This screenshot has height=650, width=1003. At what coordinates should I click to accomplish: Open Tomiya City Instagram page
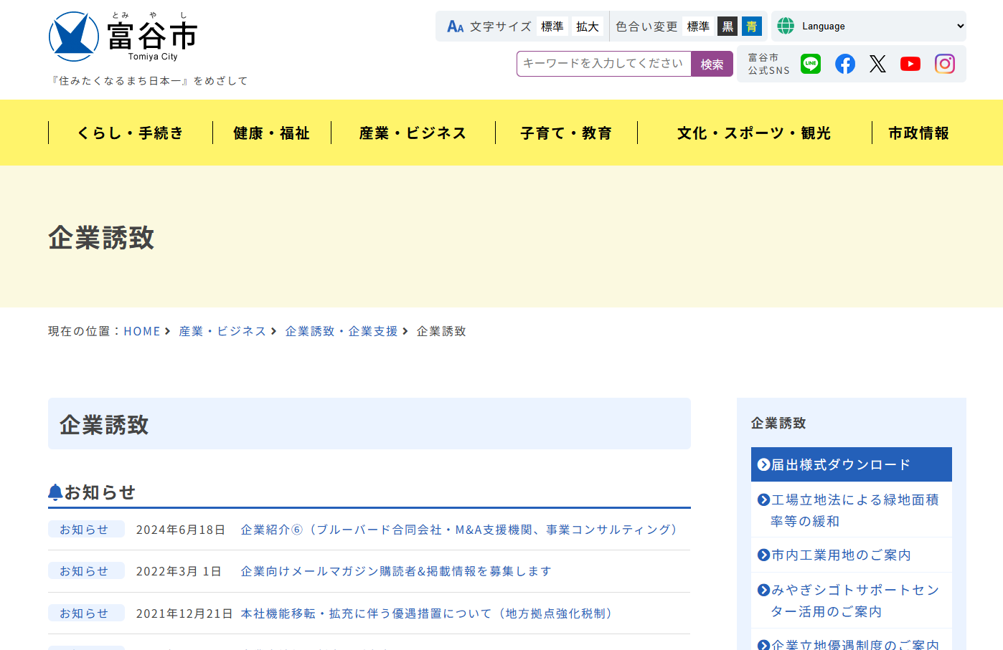(945, 64)
